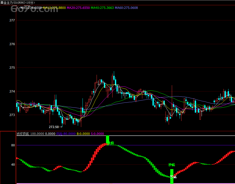
Task: Open the 波段顶底 indicator name
Action: point(23,134)
